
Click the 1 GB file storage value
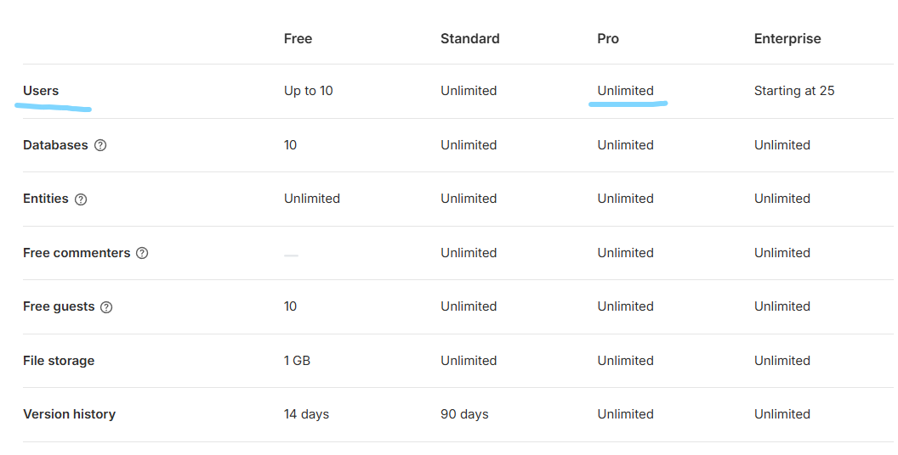(297, 361)
